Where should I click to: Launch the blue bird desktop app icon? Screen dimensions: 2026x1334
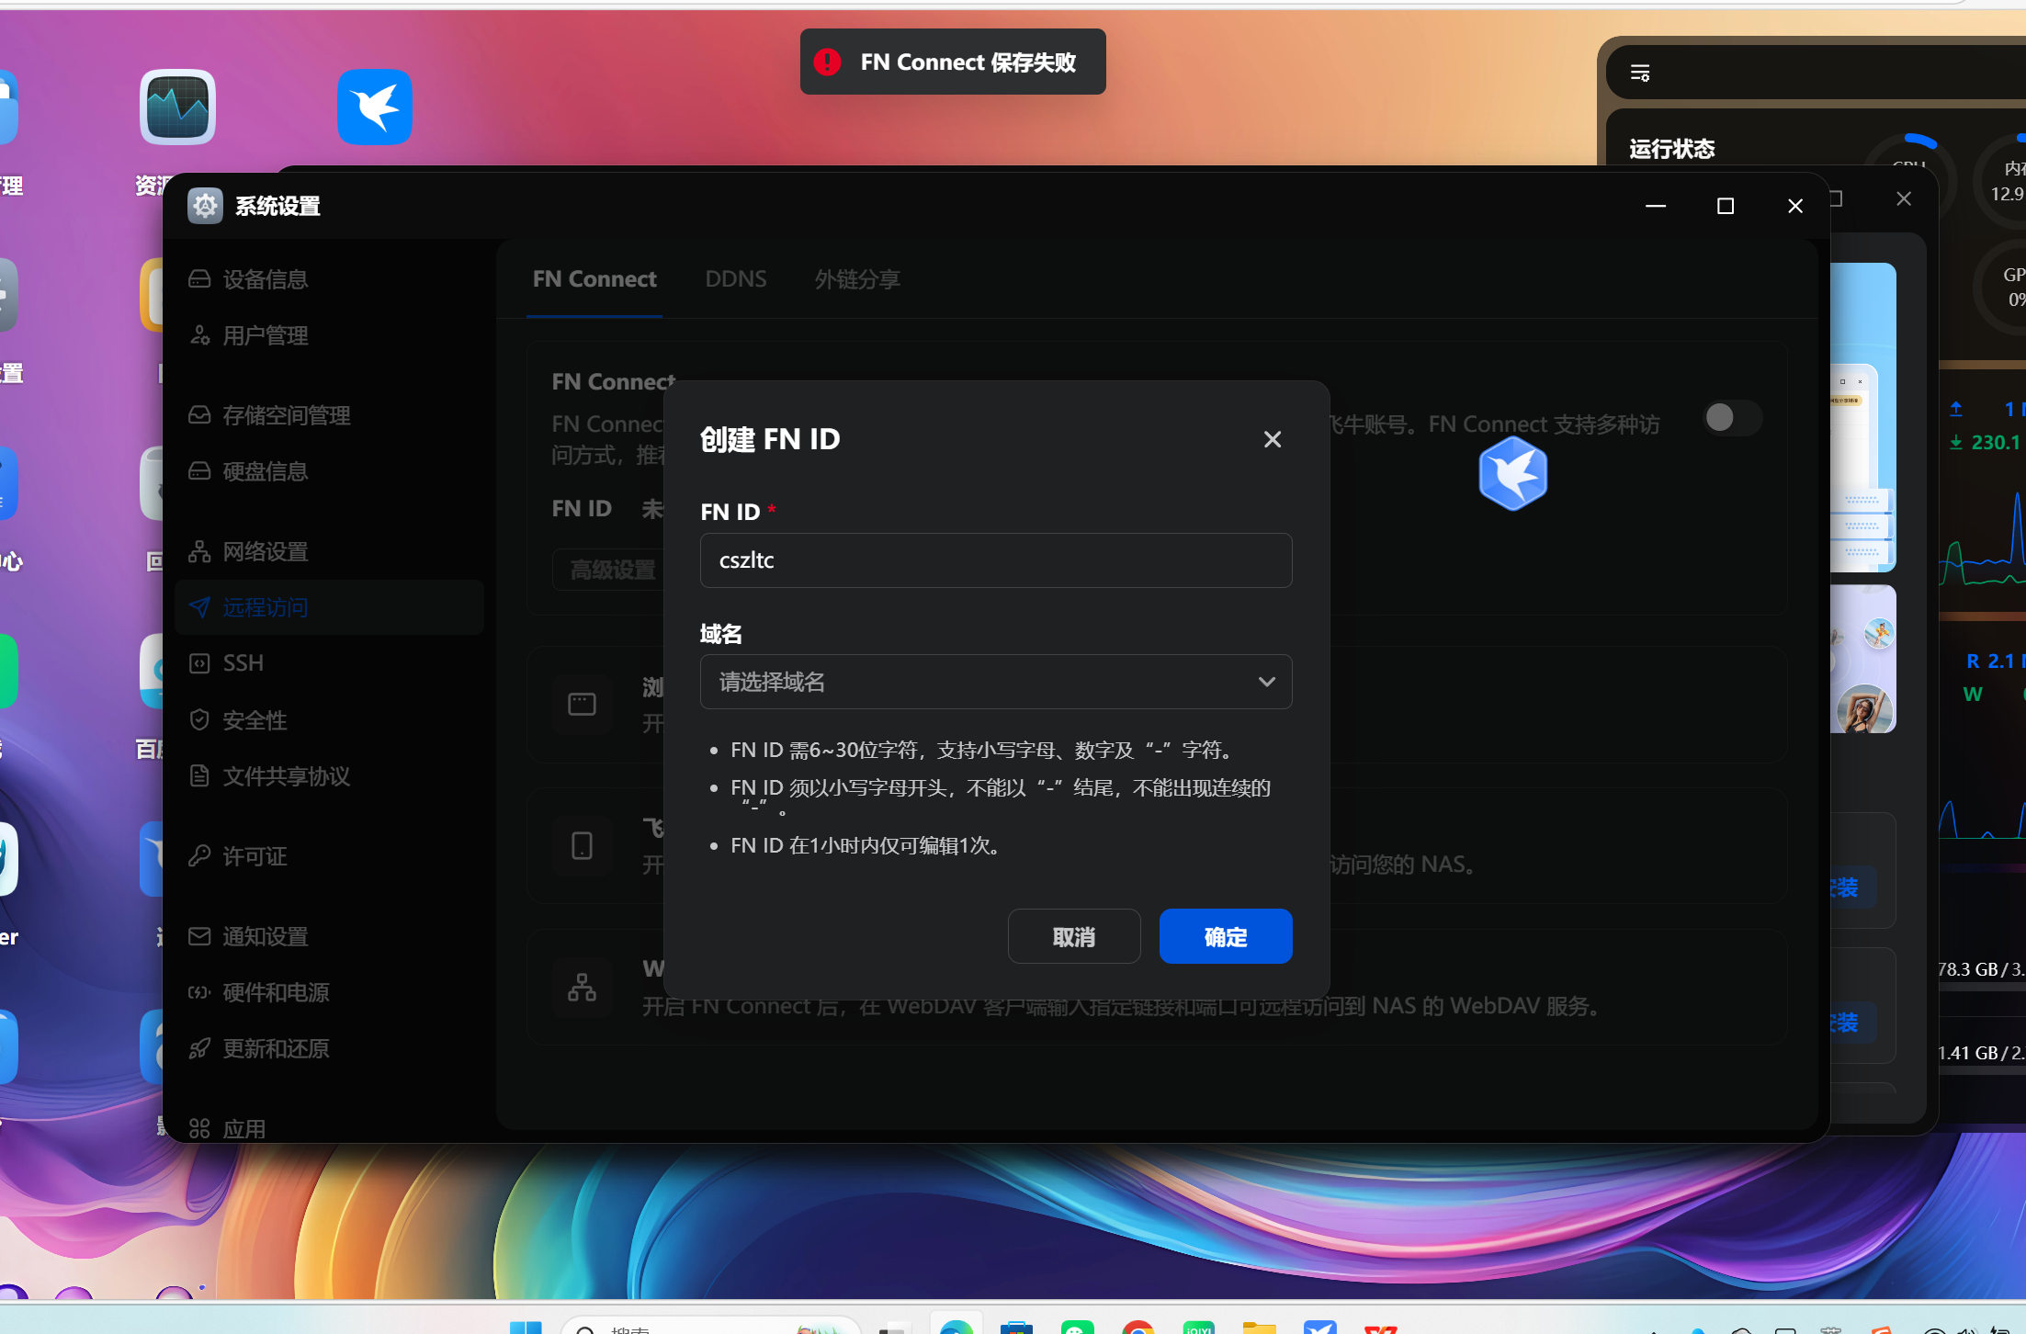[374, 107]
